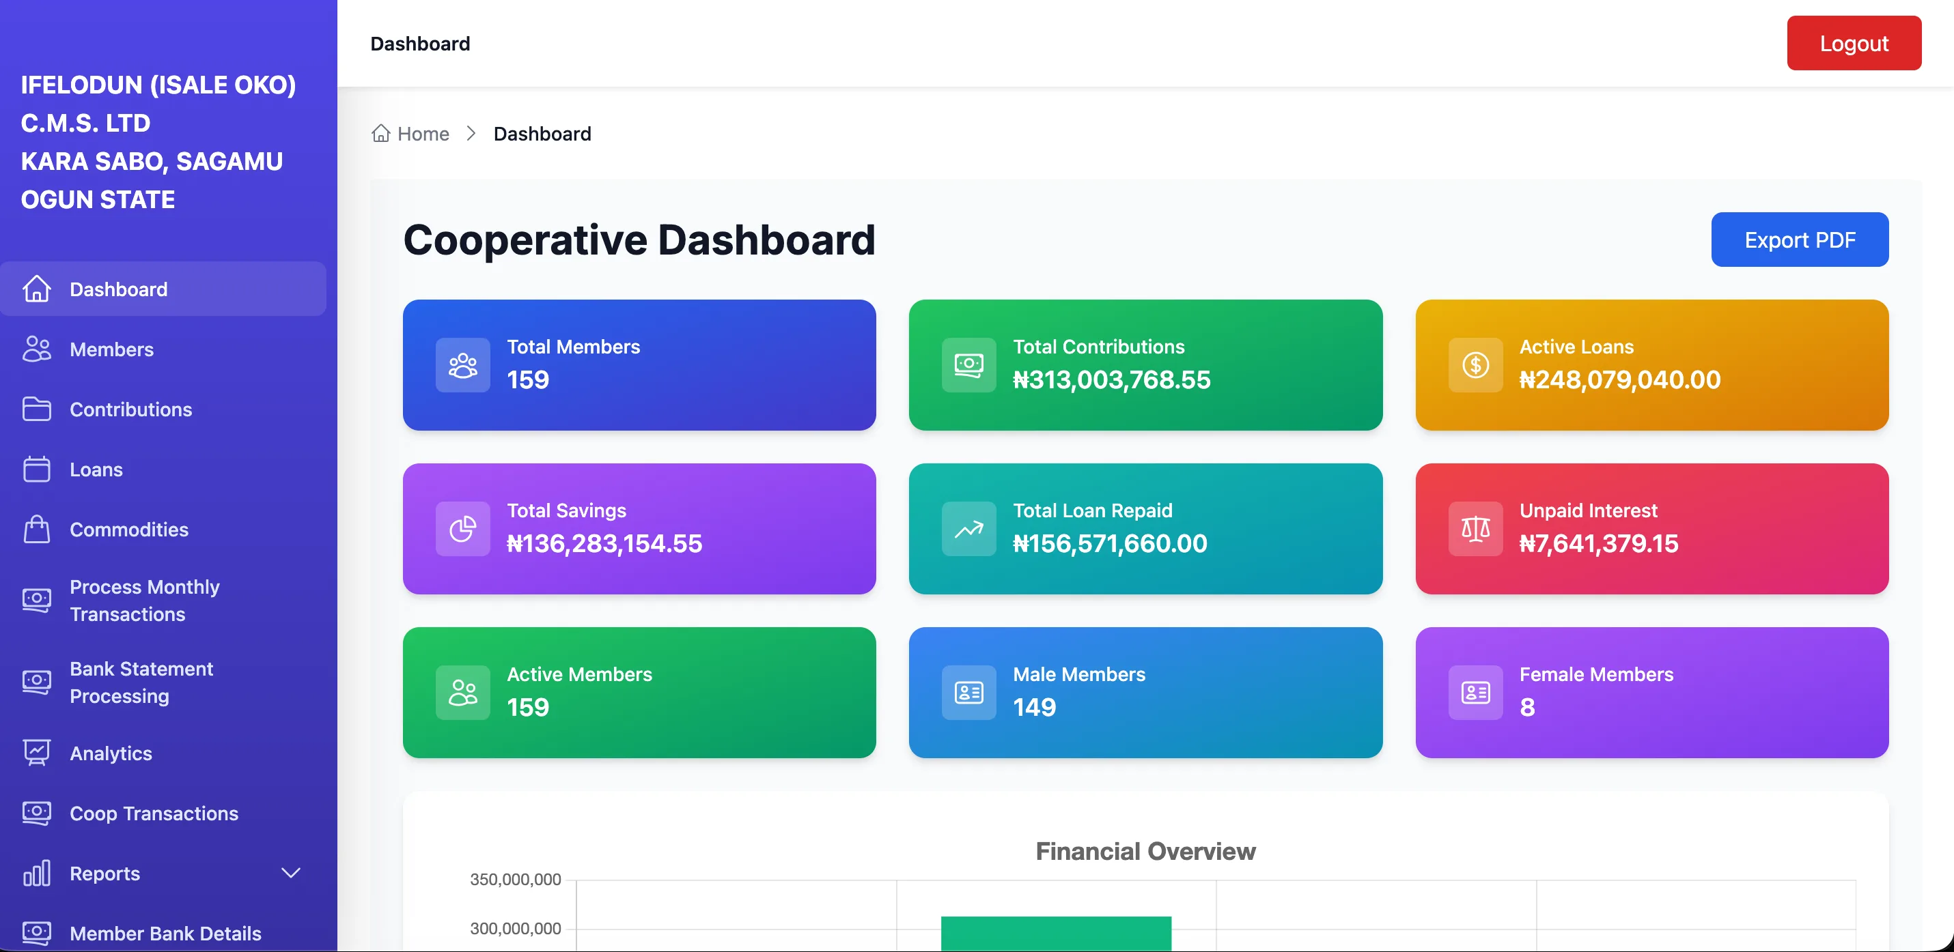Click the Member Bank Details cash icon
The image size is (1954, 952).
[36, 933]
